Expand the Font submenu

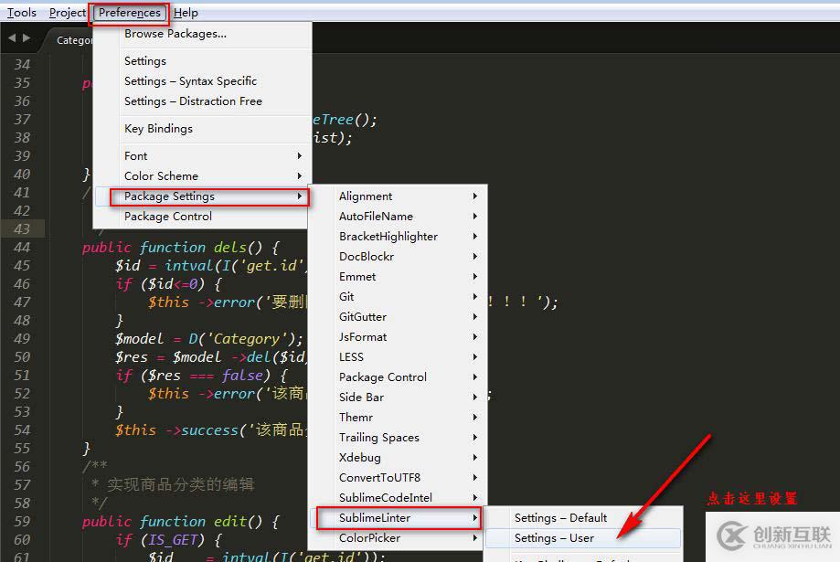(203, 156)
